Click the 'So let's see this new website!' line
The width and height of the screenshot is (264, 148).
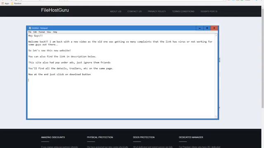pos(49,51)
